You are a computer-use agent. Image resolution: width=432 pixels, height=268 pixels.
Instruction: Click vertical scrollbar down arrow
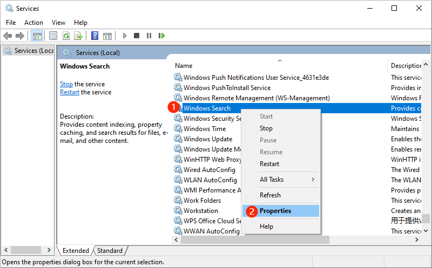pyautogui.click(x=426, y=231)
